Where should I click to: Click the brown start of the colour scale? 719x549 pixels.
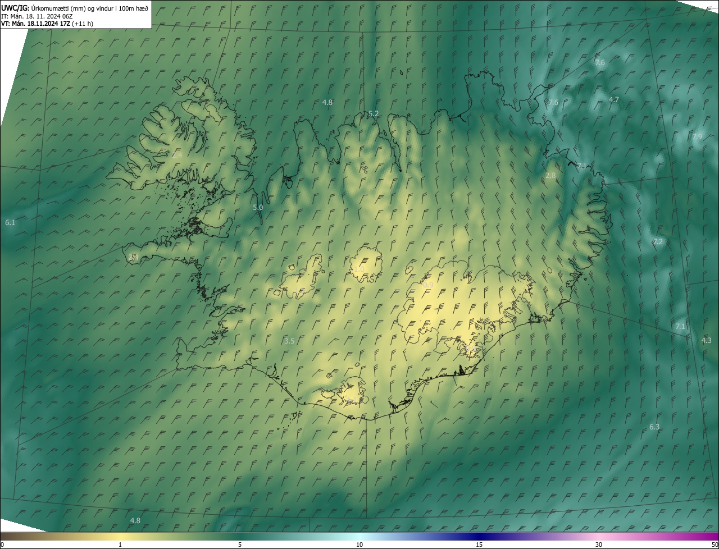tap(8, 536)
